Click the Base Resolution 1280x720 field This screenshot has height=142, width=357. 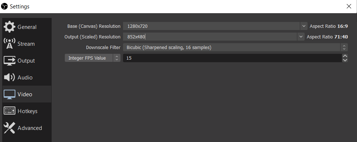point(212,26)
